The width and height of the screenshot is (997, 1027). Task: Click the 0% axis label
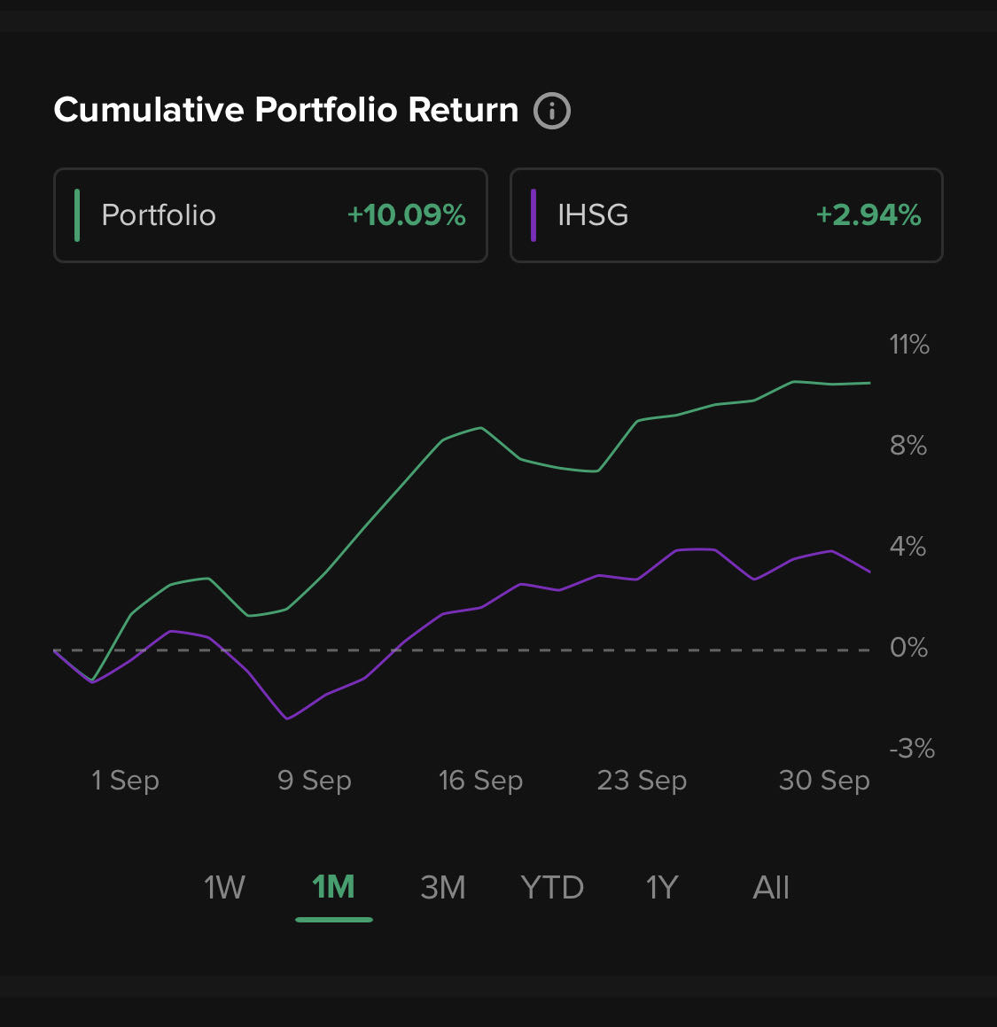coord(908,648)
